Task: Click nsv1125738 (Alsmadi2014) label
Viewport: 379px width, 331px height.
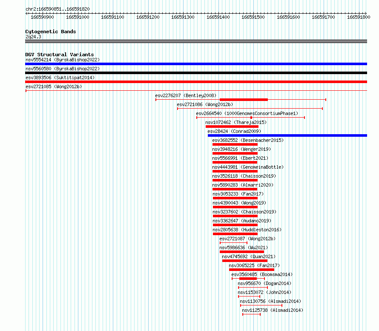Action: tap(273, 310)
